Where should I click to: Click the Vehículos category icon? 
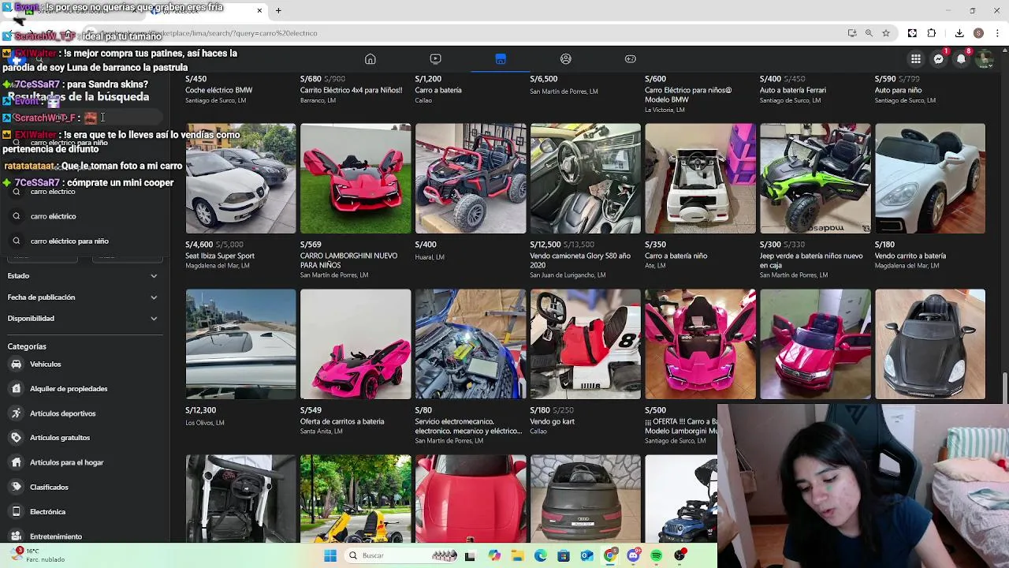[x=16, y=364]
